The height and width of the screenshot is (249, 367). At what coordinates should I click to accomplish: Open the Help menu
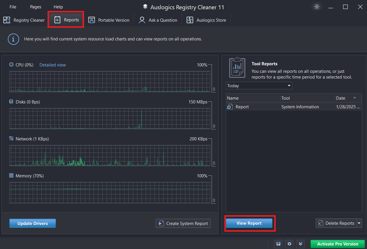coord(58,7)
